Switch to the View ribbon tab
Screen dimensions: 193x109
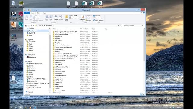(44, 13)
